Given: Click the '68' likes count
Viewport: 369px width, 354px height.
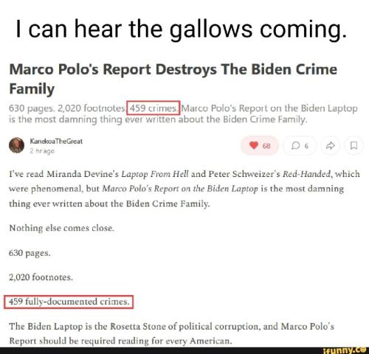Looking at the screenshot, I should pyautogui.click(x=266, y=146).
